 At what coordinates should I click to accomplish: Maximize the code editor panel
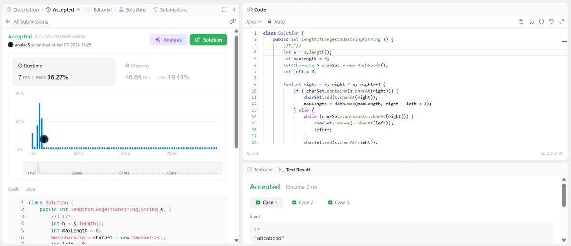click(561, 22)
